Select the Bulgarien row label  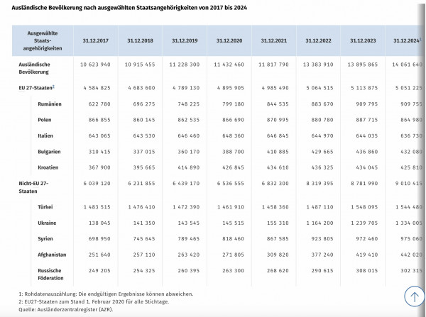49,152
